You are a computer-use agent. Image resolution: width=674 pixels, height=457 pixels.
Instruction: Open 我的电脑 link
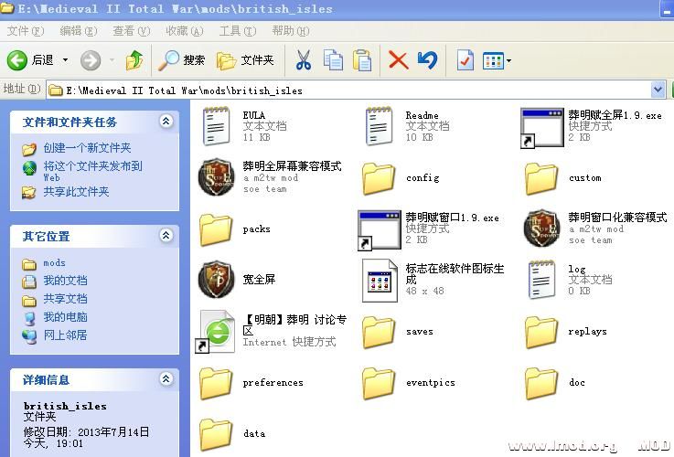[65, 317]
